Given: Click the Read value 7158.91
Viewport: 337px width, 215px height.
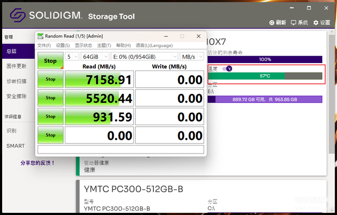Looking at the screenshot, I should 99,79.
